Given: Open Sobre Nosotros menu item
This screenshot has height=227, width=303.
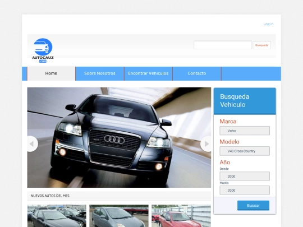Looking at the screenshot, I should tap(100, 73).
